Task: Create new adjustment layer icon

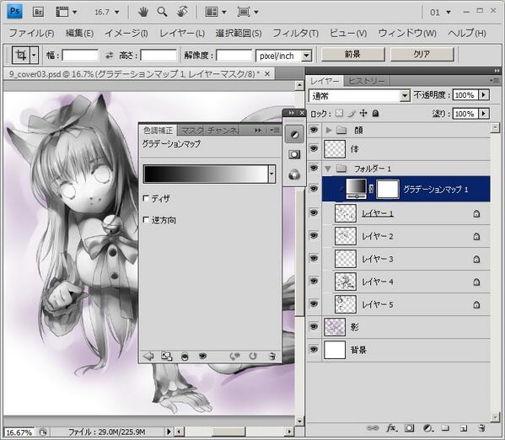Action: tap(428, 428)
